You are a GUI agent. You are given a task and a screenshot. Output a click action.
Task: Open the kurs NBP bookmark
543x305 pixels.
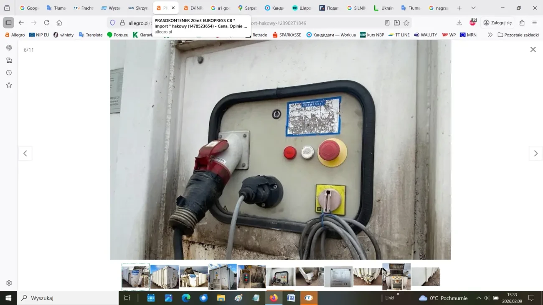coord(372,35)
